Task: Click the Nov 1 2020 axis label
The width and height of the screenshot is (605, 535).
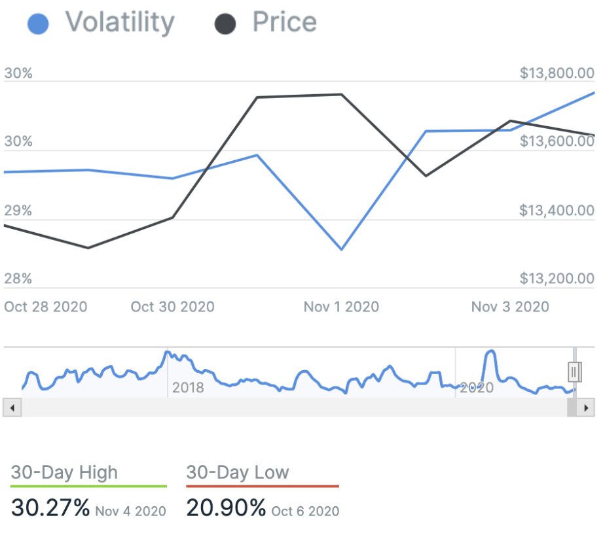Action: point(341,307)
